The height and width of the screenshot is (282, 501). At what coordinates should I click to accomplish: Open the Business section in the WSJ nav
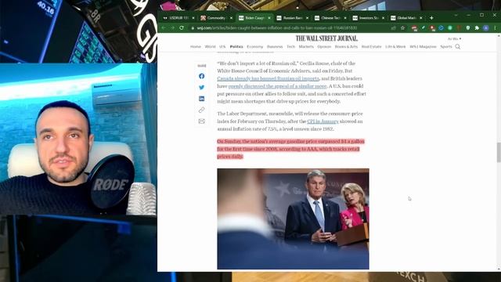tap(275, 47)
